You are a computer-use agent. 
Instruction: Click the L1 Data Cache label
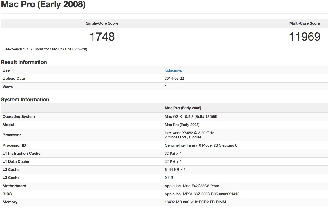(x=16, y=162)
